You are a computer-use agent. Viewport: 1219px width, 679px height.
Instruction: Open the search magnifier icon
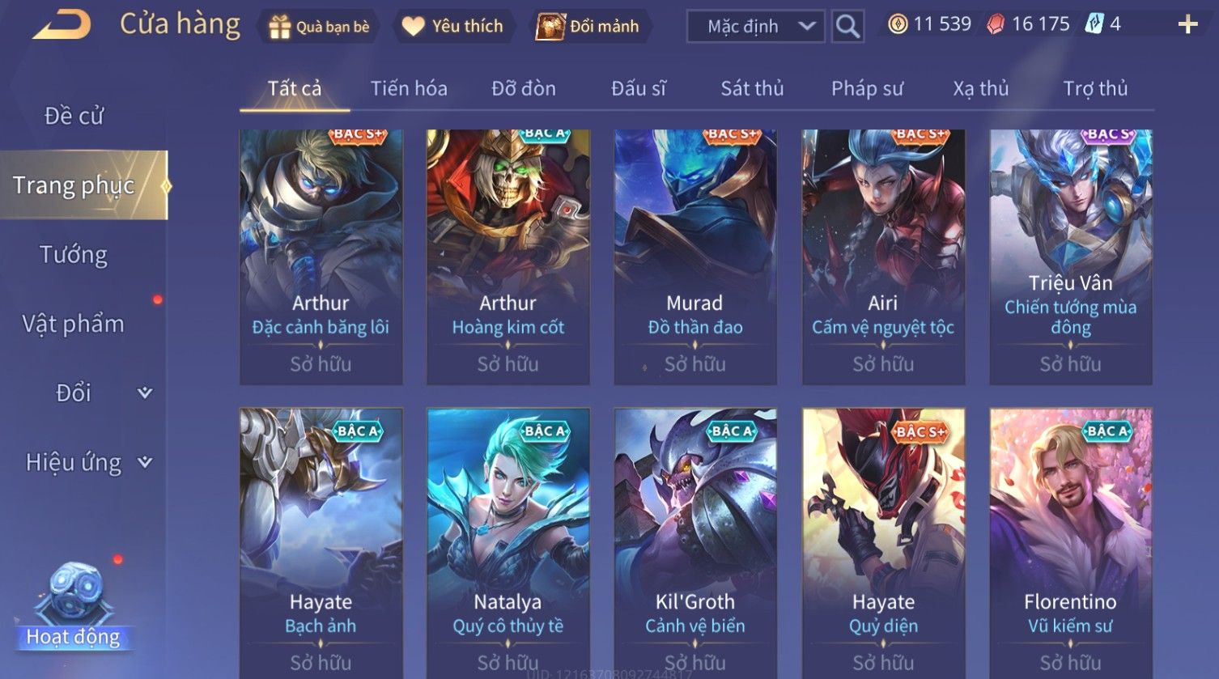click(x=847, y=26)
